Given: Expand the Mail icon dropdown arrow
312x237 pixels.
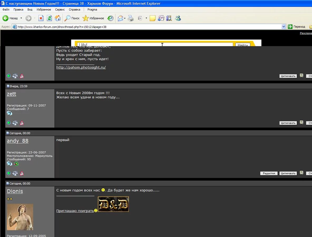Looking at the screenshot, I should click(x=125, y=18).
